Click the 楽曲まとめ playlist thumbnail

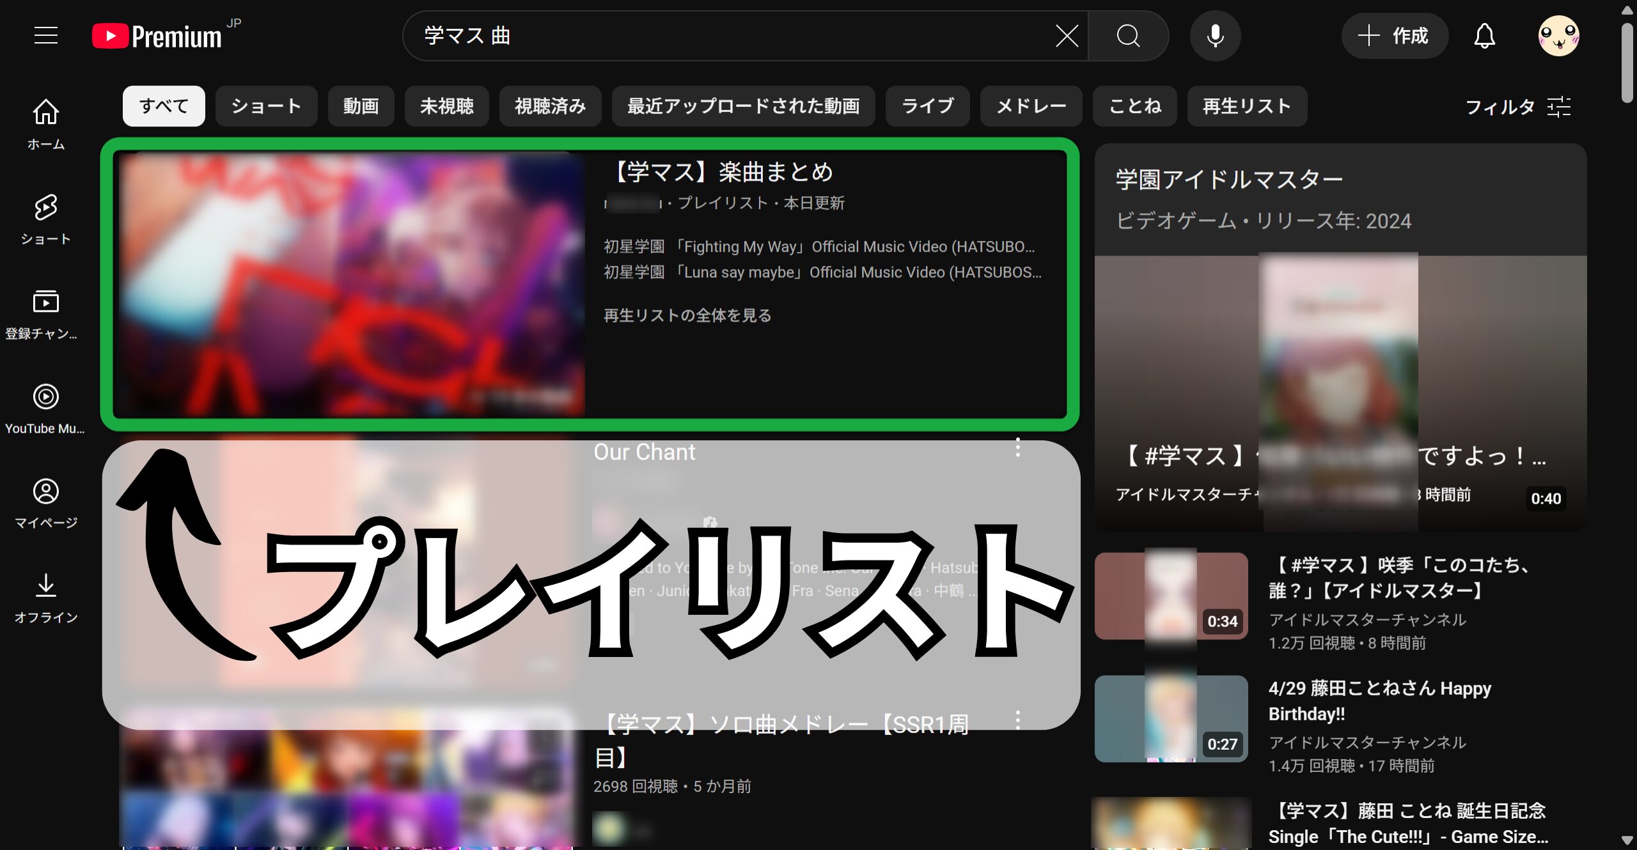351,284
